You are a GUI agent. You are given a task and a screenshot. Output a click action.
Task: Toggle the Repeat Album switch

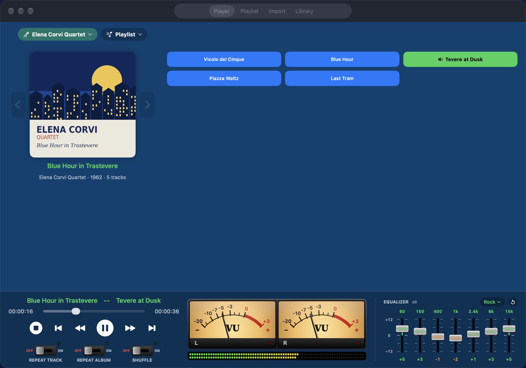pos(94,351)
